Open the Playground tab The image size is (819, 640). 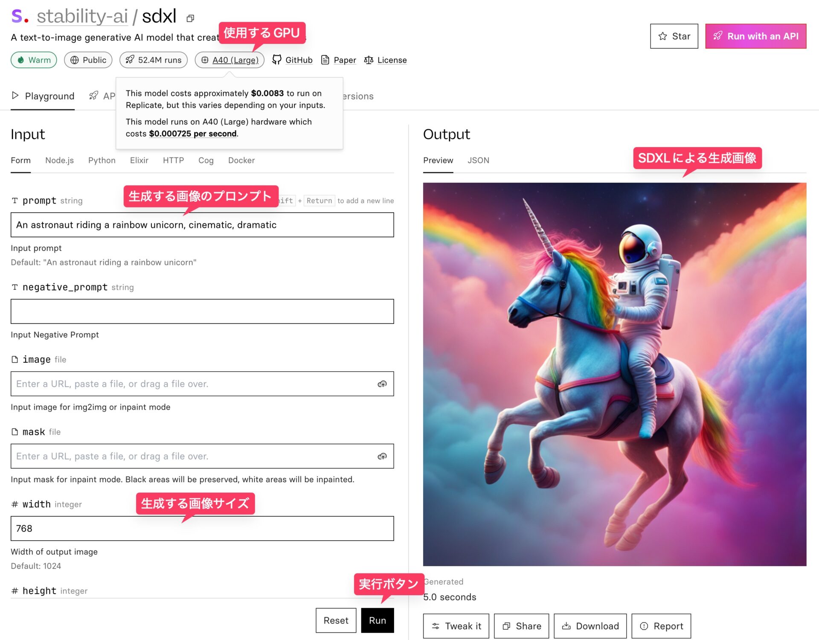[43, 96]
